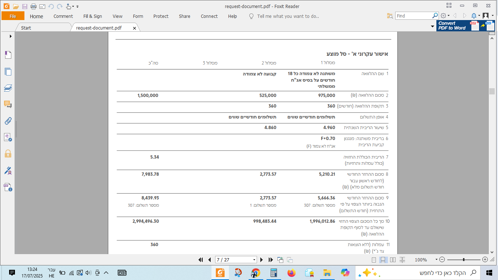The image size is (498, 280).
Task: Enable single page view mode
Action: (374, 260)
